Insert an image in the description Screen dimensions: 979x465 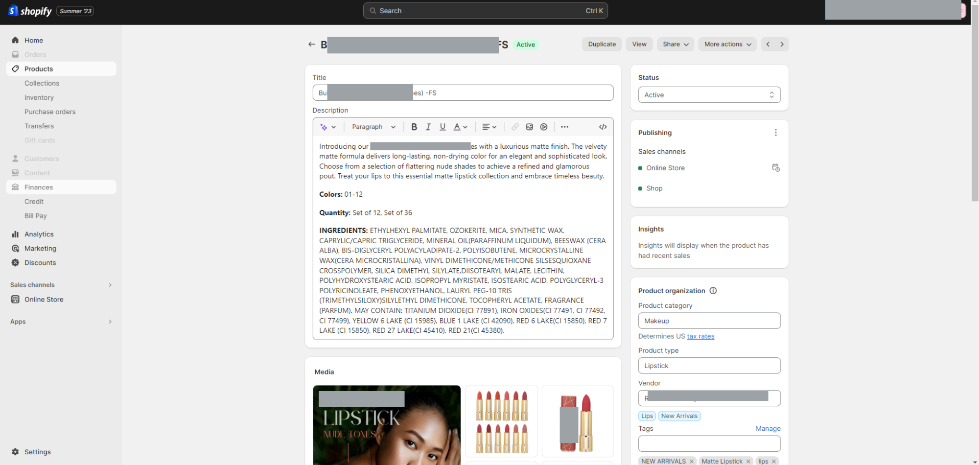point(529,127)
